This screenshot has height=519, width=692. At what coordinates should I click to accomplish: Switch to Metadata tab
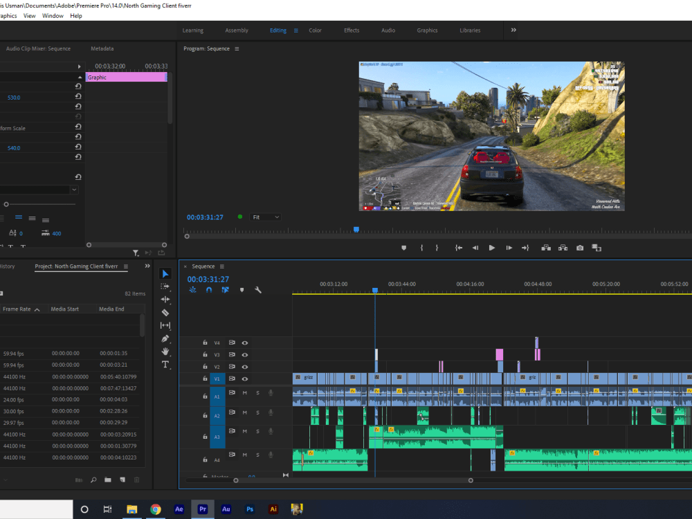(102, 48)
